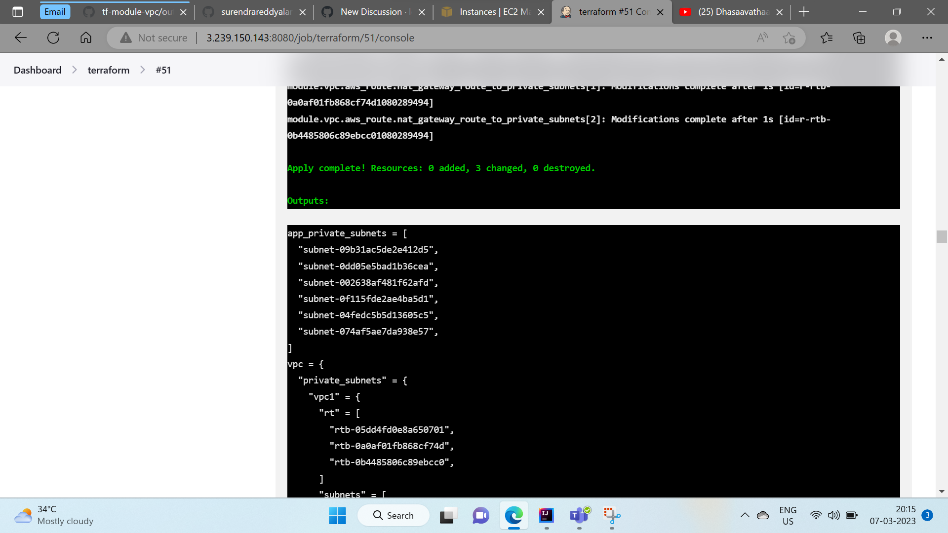Open the terraform job breadcrumb link

point(108,70)
